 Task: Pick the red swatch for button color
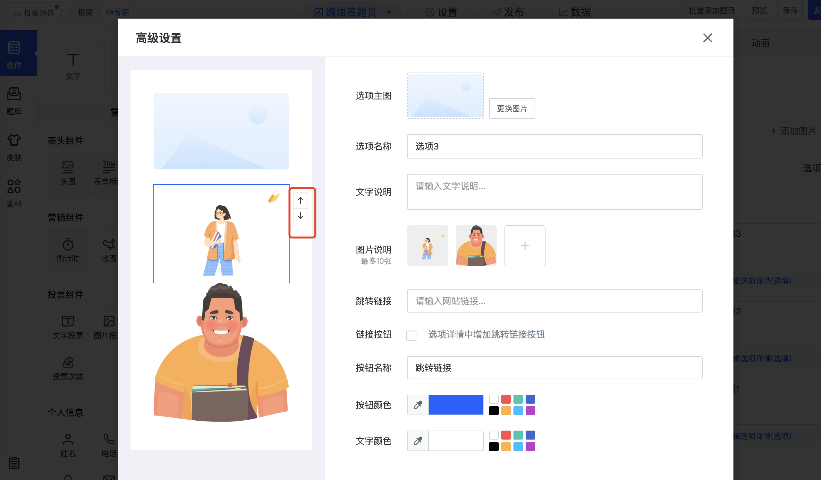[x=506, y=399]
